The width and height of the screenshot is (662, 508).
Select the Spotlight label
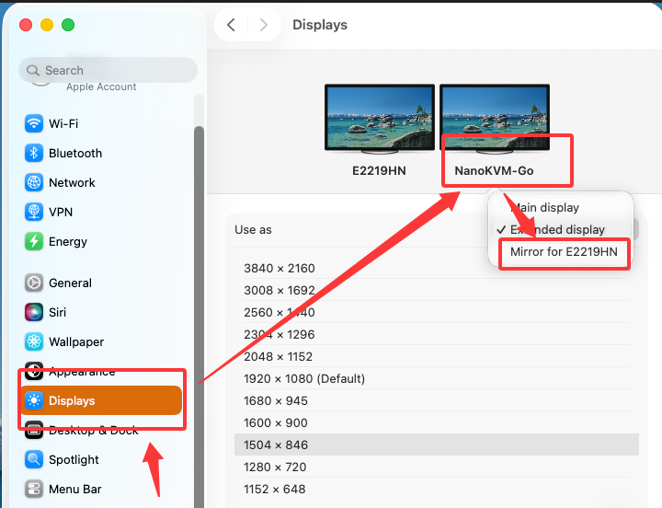pos(74,460)
